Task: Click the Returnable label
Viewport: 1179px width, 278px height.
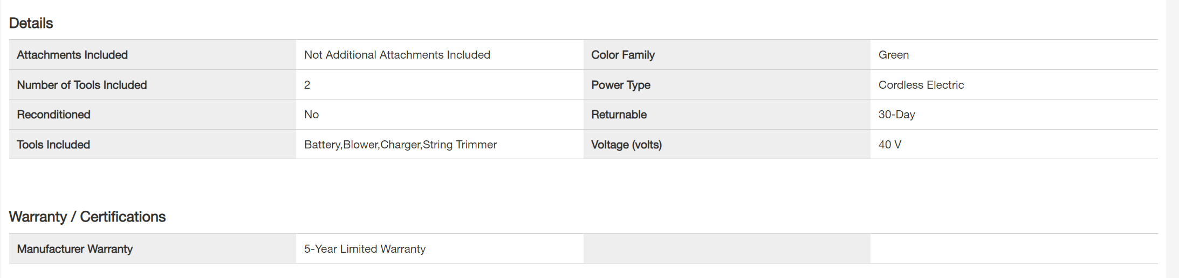Action: [x=619, y=115]
